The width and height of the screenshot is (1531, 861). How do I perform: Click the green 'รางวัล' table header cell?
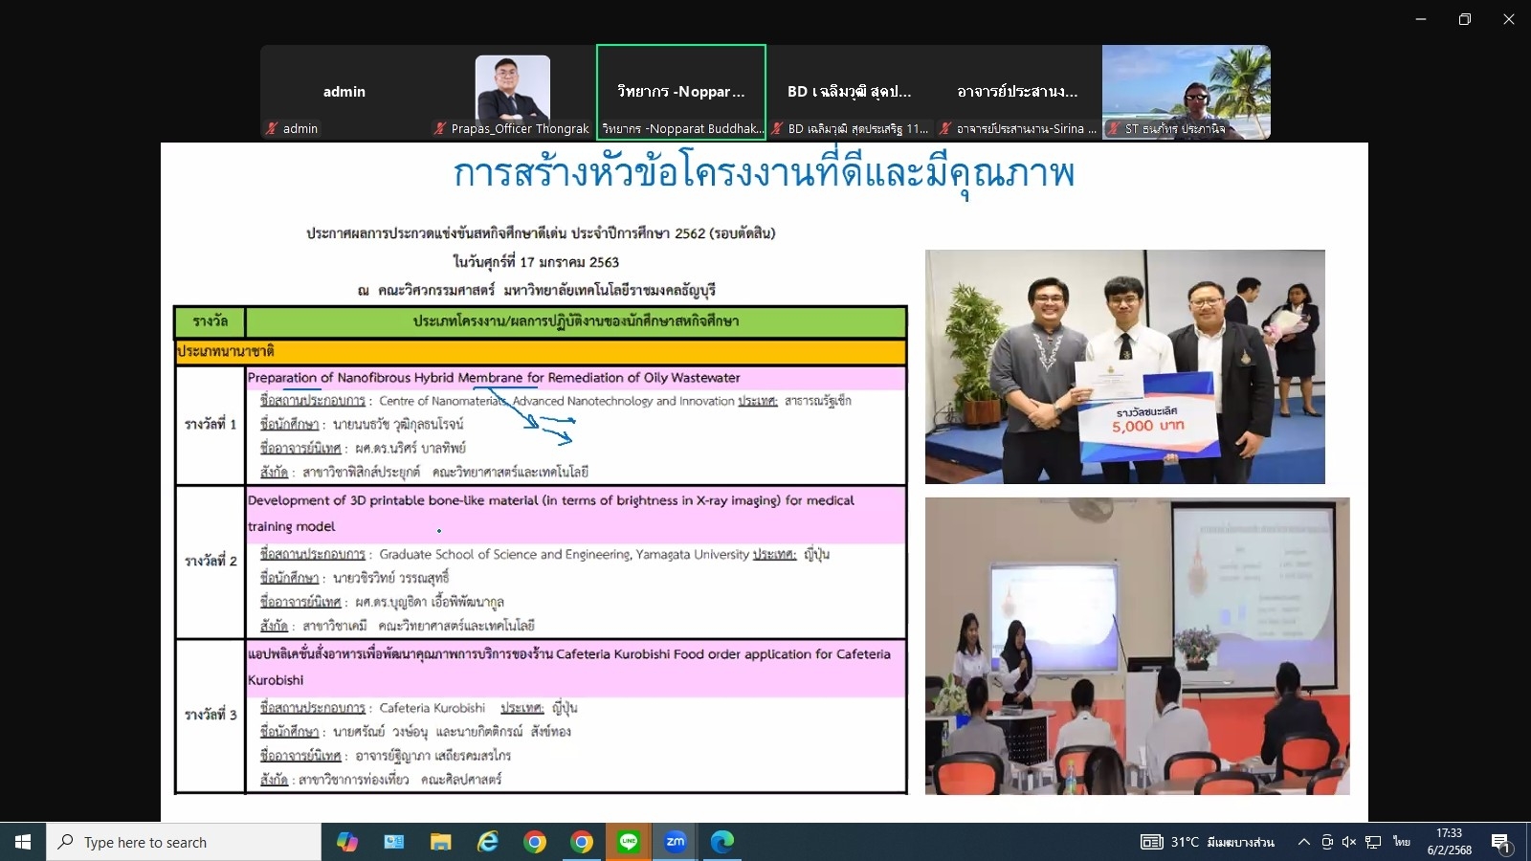[x=211, y=321]
